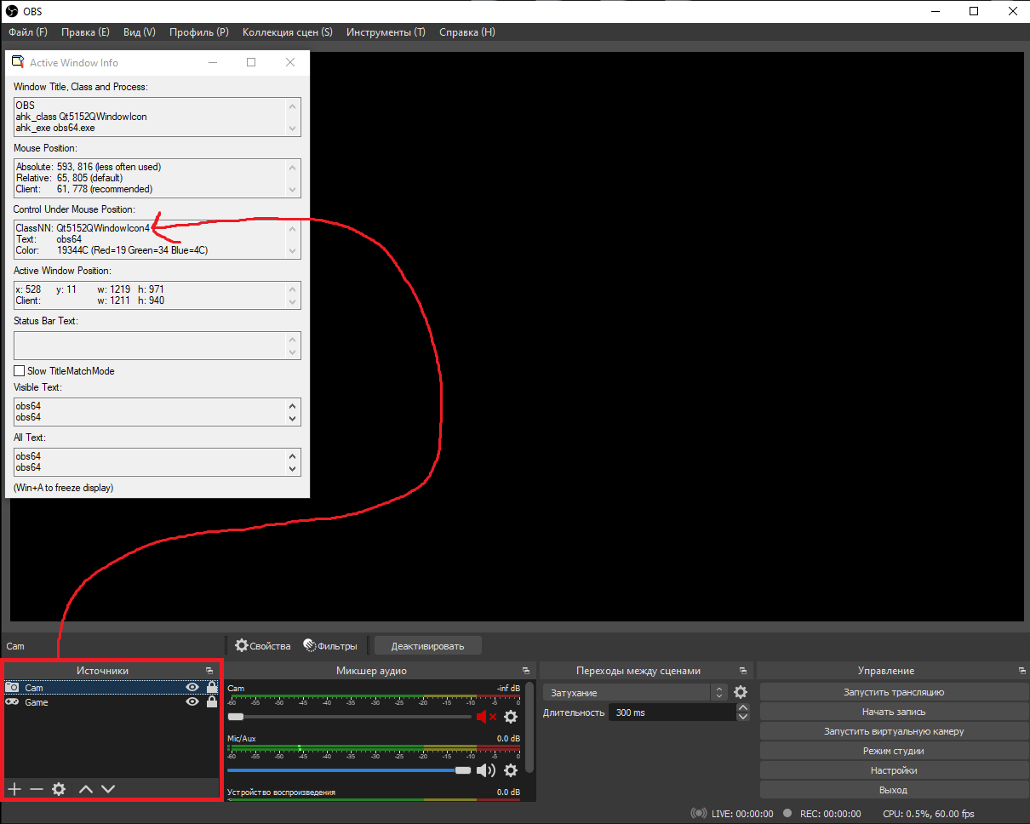Viewport: 1030px width, 824px height.
Task: Open Cam audio settings gear
Action: [x=511, y=717]
